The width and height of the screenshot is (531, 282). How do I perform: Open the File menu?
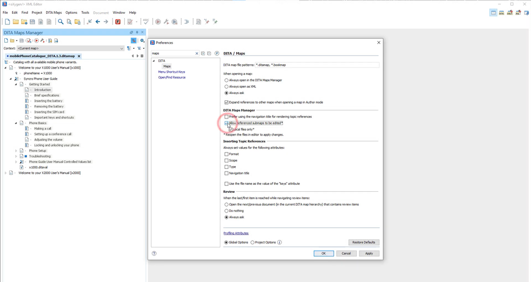pyautogui.click(x=5, y=13)
